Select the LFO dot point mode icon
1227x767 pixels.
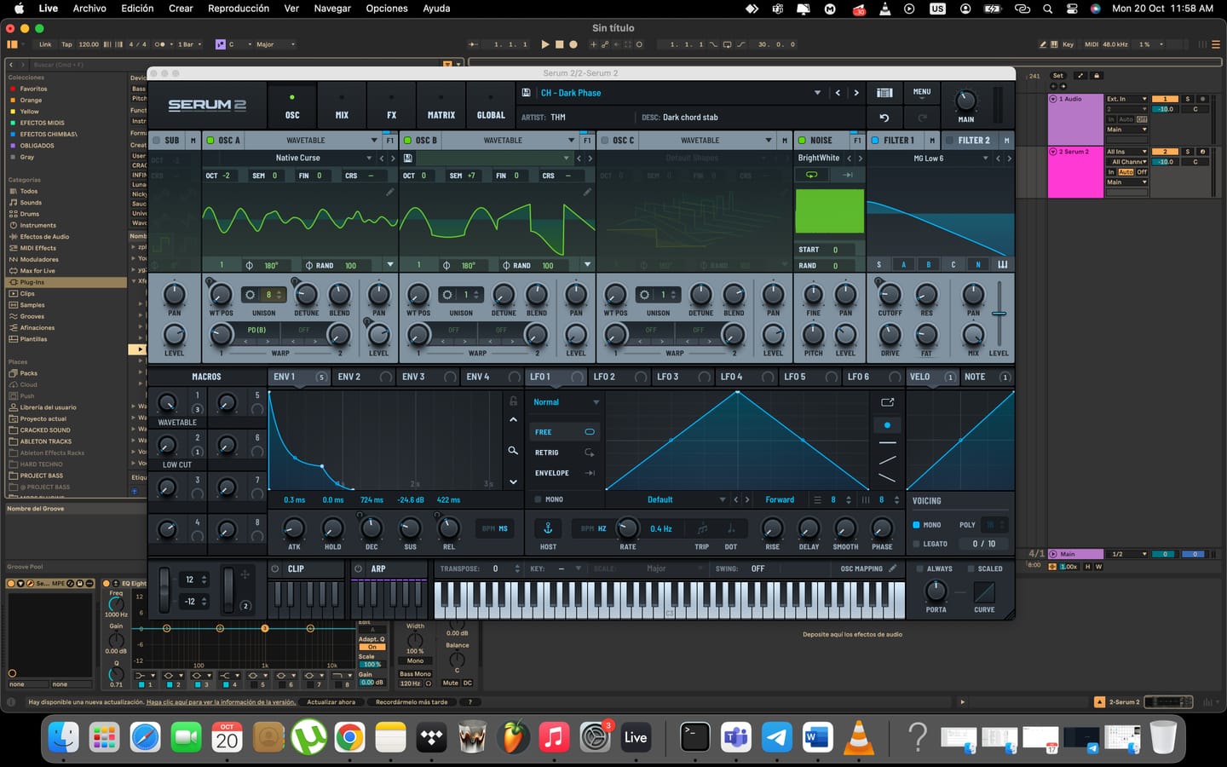(x=887, y=424)
